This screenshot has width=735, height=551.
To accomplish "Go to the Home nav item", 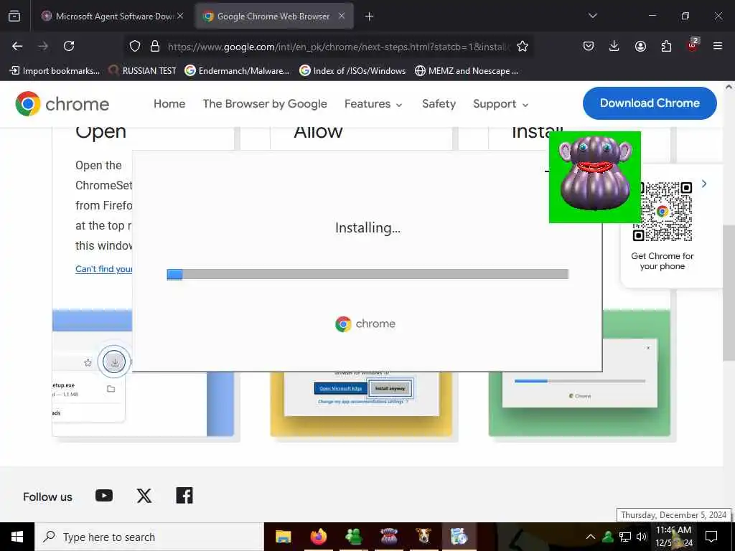I will tap(169, 103).
